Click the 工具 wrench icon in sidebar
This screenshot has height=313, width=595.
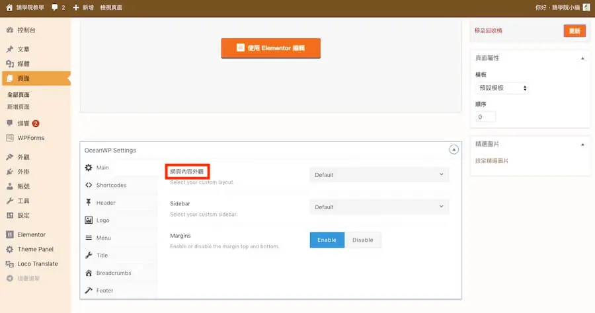point(10,201)
